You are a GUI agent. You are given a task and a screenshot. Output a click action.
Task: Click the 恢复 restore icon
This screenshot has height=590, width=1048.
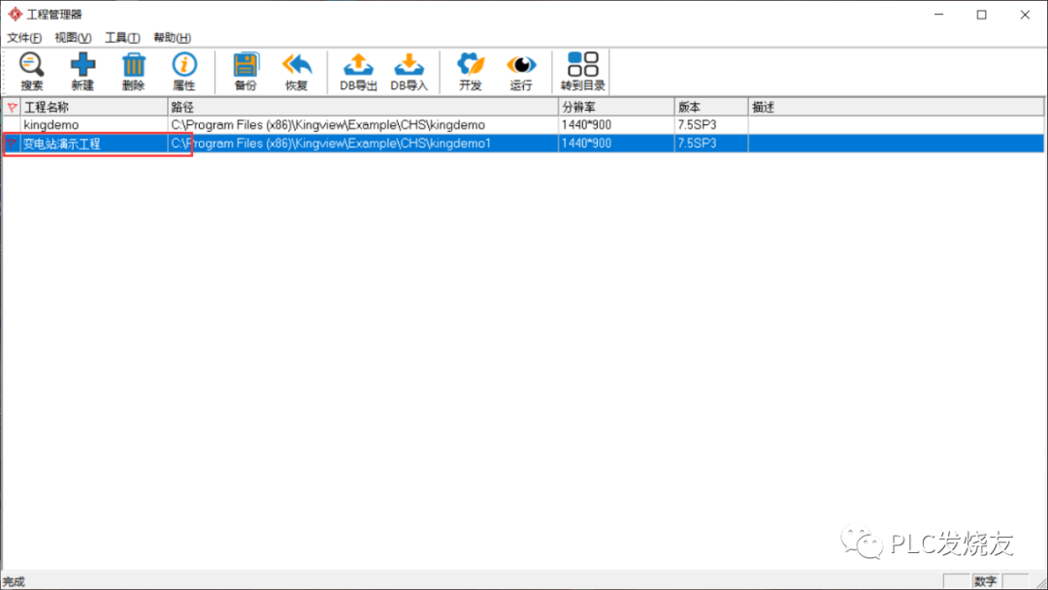[297, 70]
